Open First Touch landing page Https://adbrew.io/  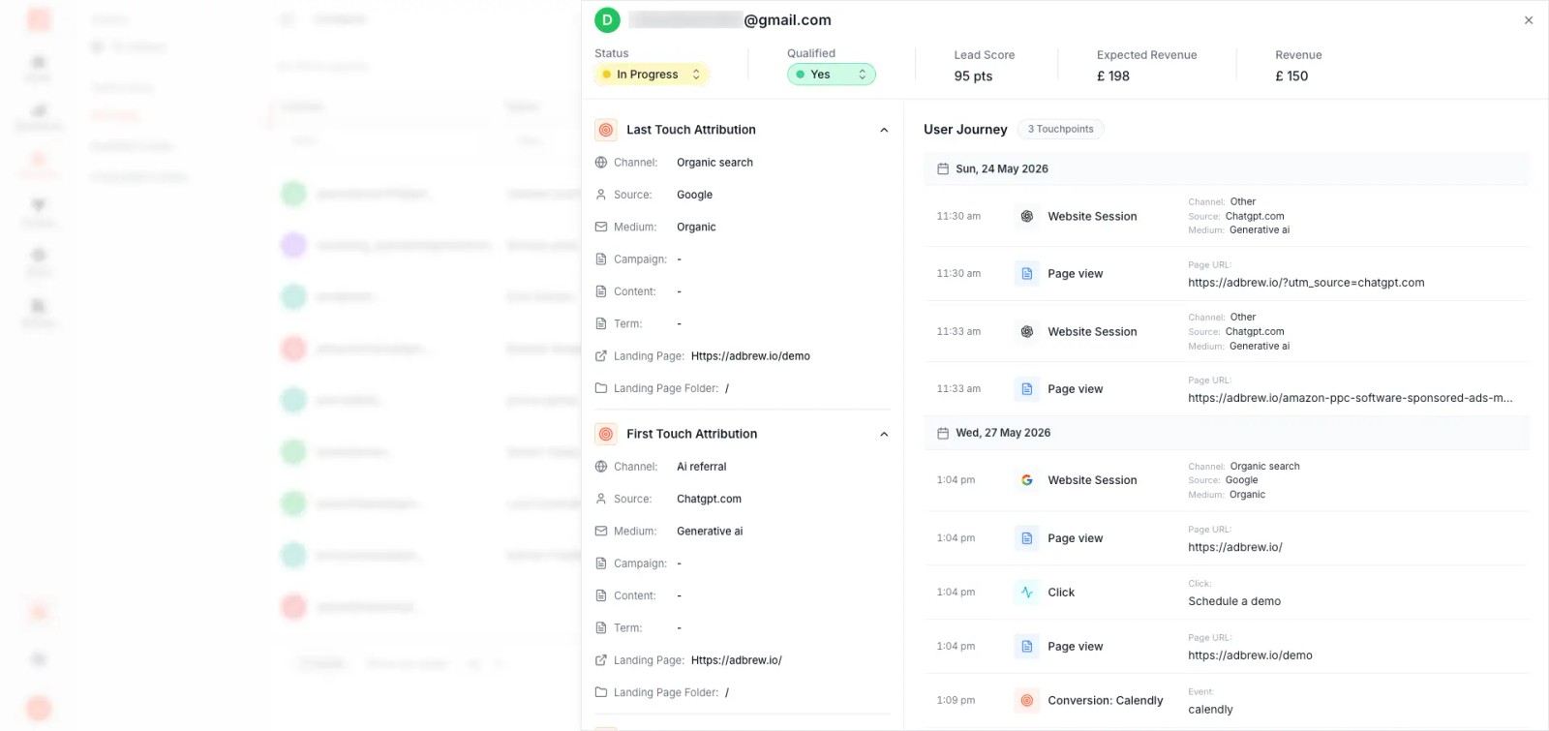[737, 660]
